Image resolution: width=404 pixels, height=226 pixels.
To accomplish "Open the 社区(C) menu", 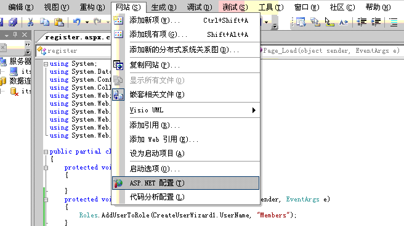I will pos(342,7).
